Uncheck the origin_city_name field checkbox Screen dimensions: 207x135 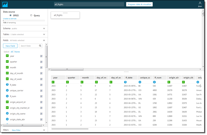[41, 114]
